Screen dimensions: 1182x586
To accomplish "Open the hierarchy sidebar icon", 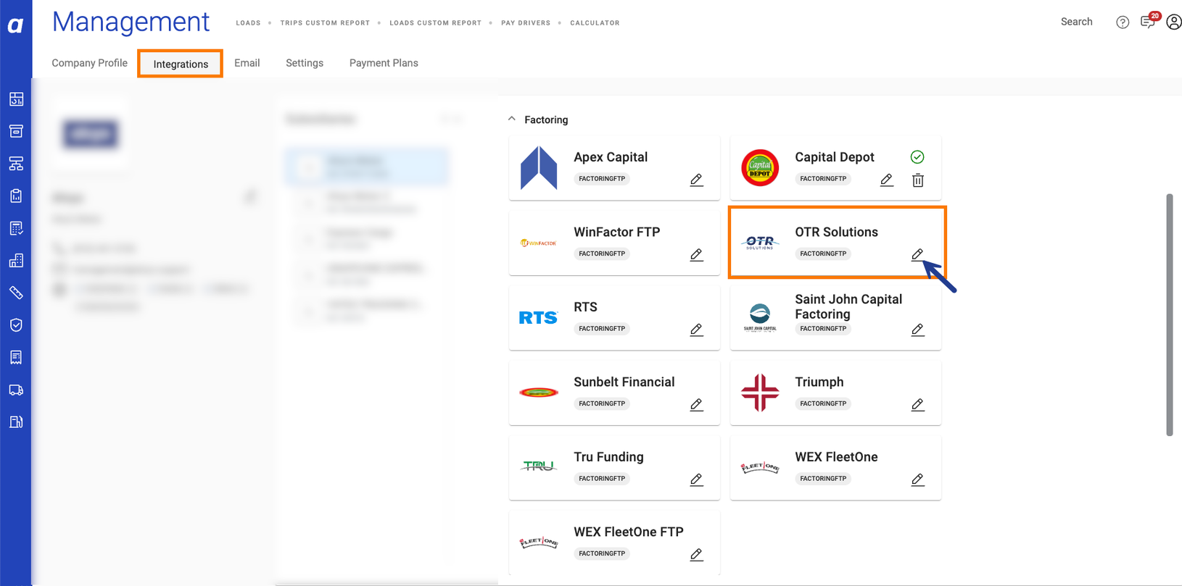I will point(16,164).
